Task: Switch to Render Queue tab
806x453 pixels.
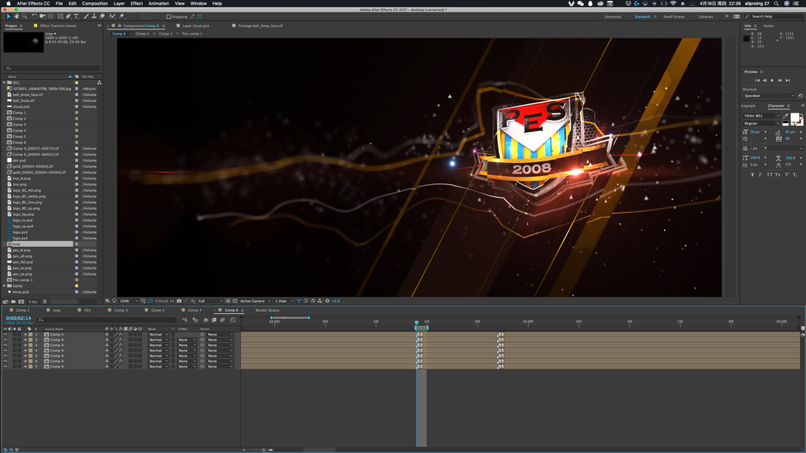Action: (x=267, y=310)
